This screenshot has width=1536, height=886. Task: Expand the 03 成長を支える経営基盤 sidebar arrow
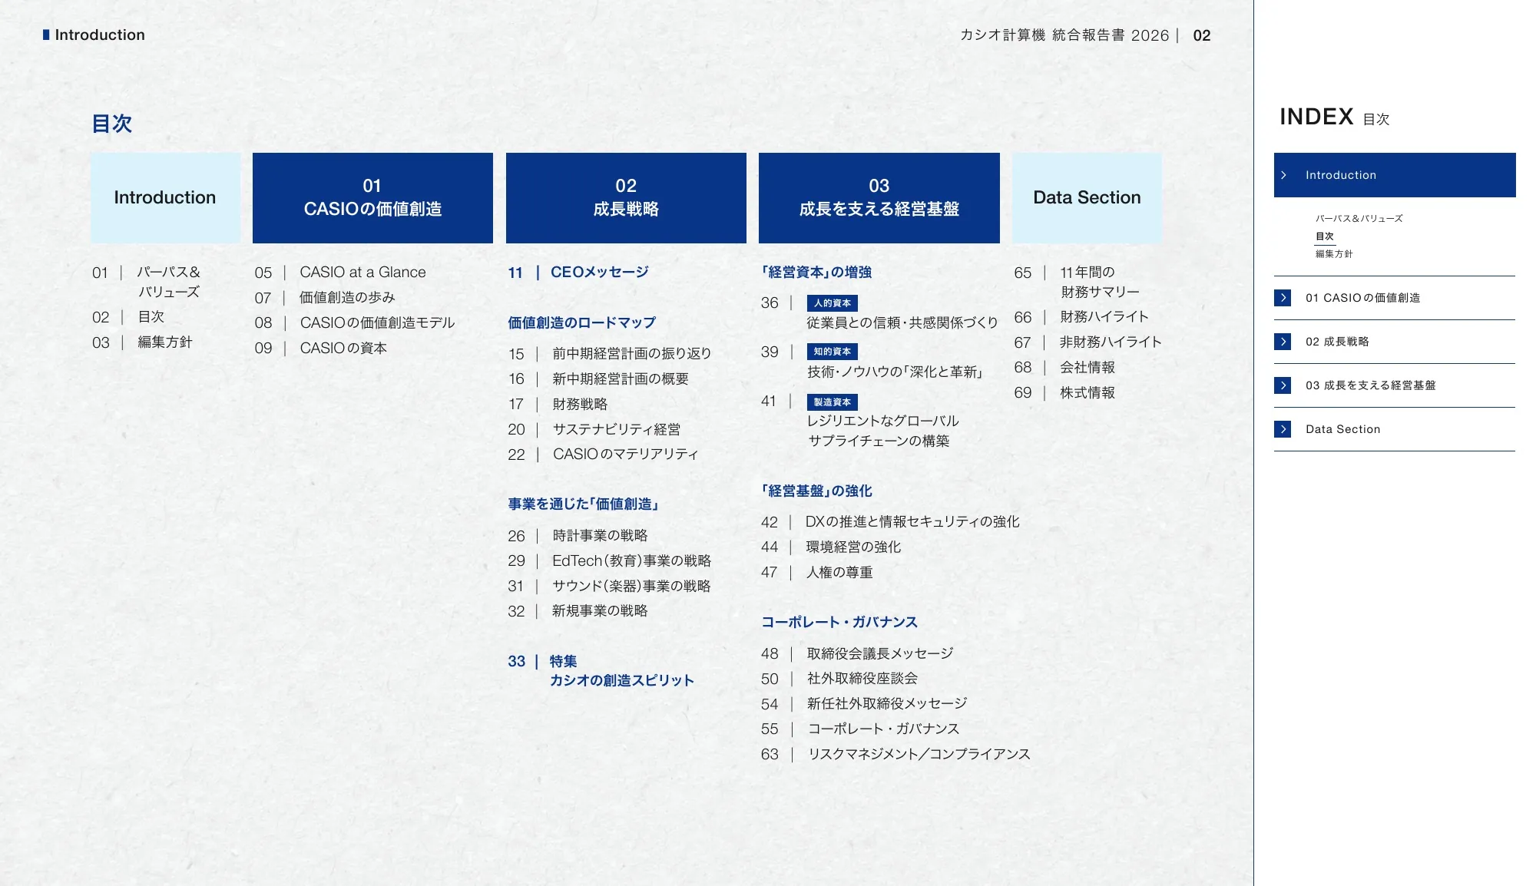click(x=1283, y=385)
